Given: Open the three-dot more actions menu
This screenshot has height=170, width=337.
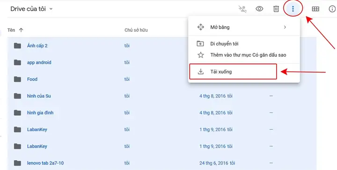Looking at the screenshot, I should point(293,9).
